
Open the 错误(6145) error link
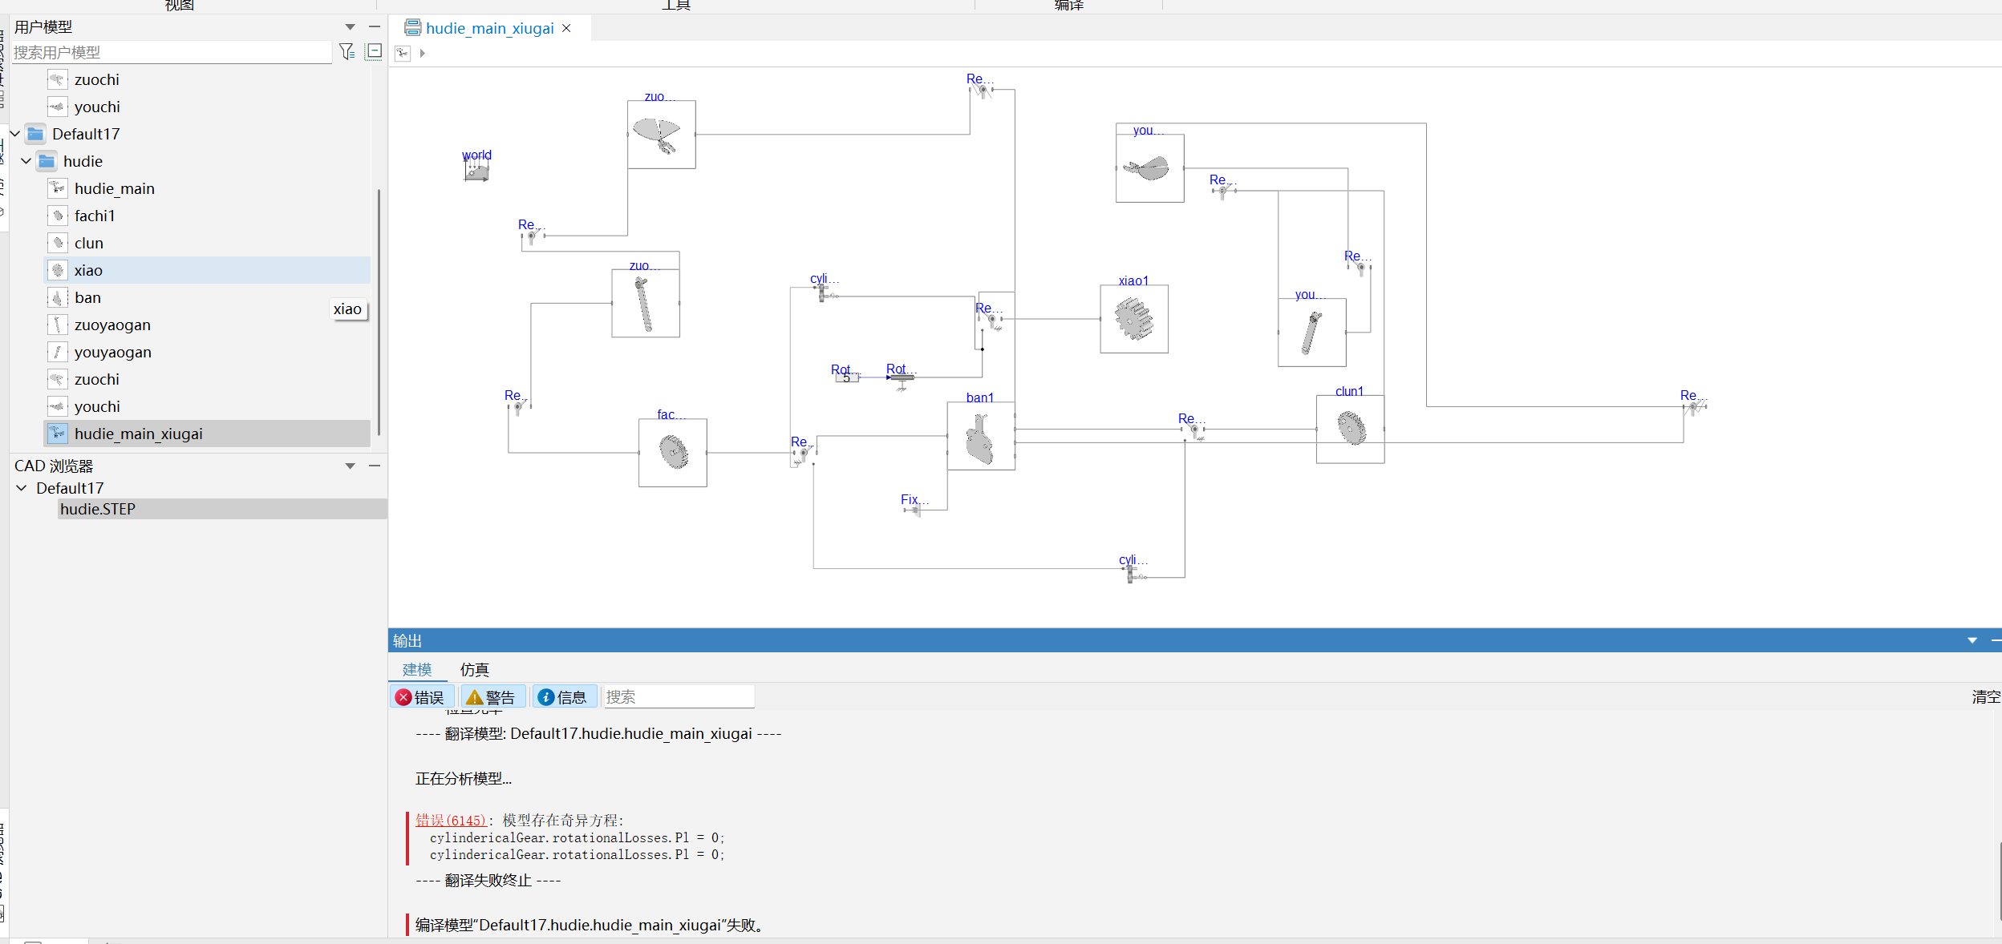coord(451,821)
